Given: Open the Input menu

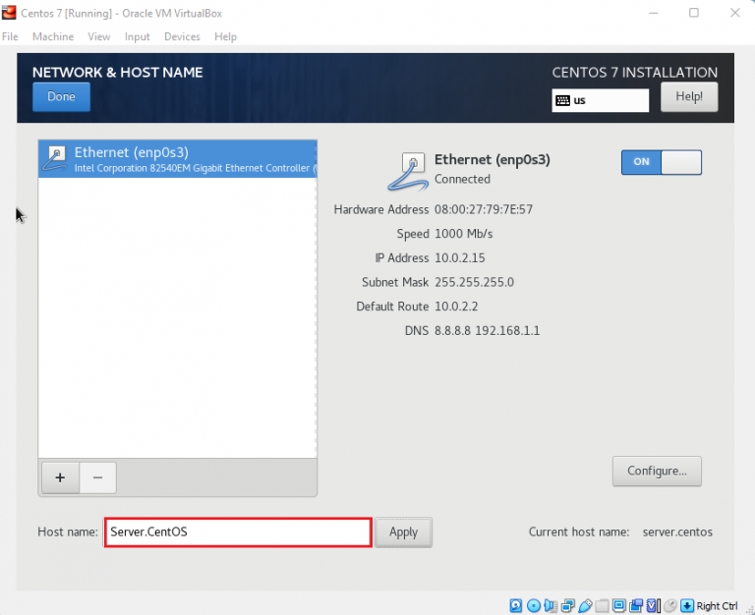Looking at the screenshot, I should [x=137, y=36].
